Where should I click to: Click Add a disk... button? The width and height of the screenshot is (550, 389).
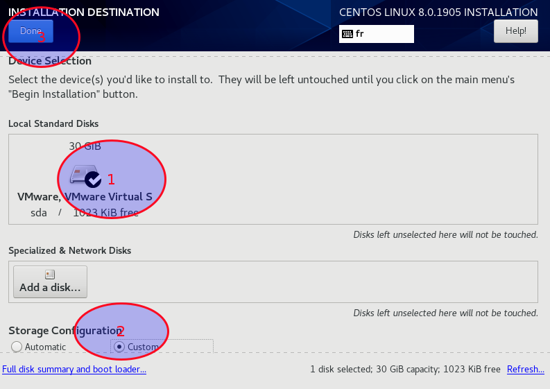pyautogui.click(x=50, y=282)
